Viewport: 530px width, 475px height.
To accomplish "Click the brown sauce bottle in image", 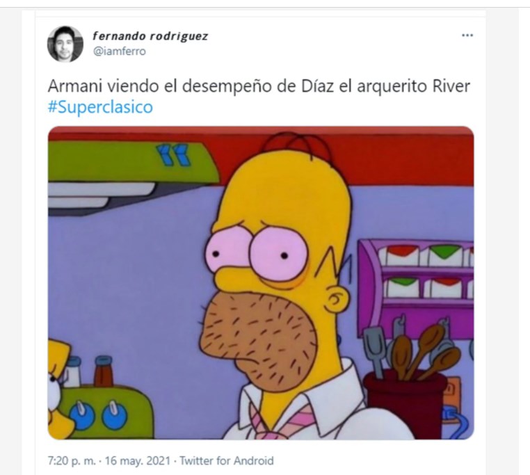I will [104, 371].
